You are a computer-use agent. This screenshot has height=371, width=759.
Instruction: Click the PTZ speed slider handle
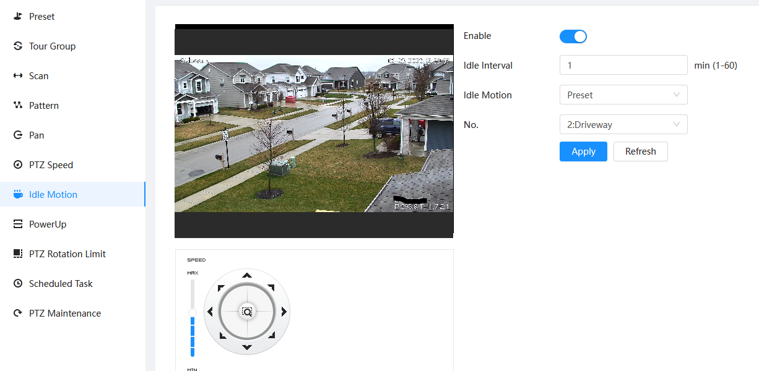pos(193,313)
